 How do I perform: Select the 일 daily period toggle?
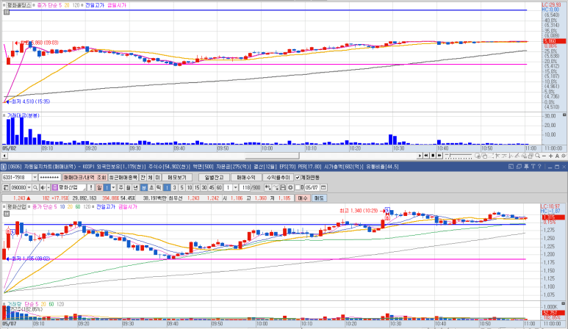[99, 187]
